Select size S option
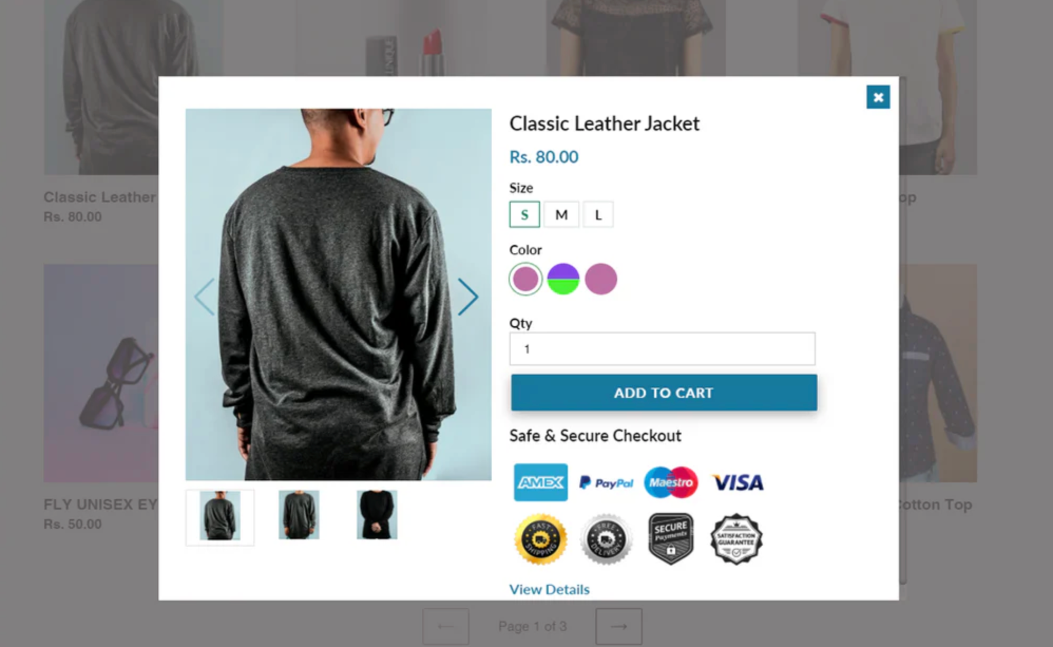 point(524,214)
